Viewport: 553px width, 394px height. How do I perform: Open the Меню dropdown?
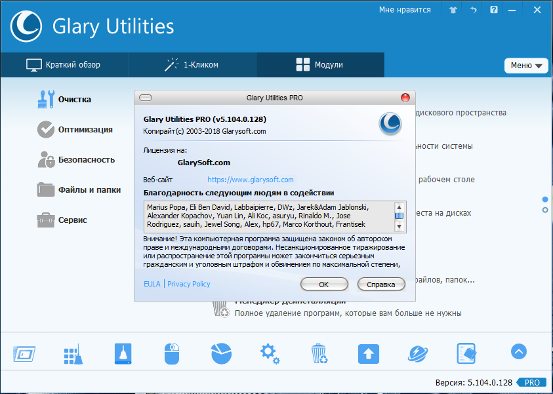[526, 66]
